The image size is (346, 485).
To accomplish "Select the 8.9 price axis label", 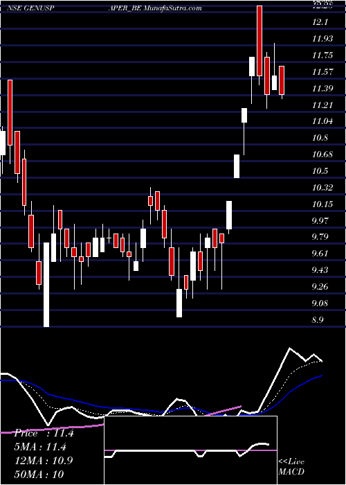I will click(x=318, y=320).
